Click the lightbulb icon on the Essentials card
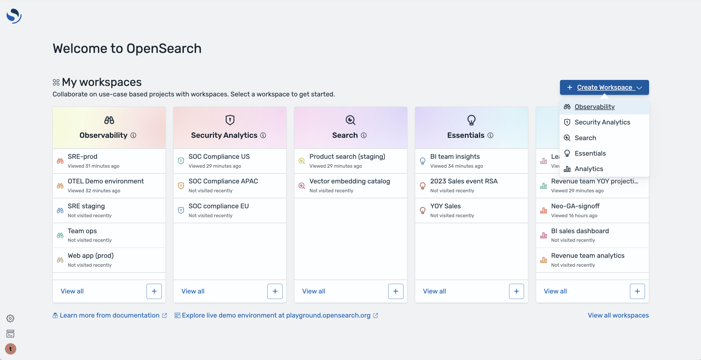 coord(471,120)
